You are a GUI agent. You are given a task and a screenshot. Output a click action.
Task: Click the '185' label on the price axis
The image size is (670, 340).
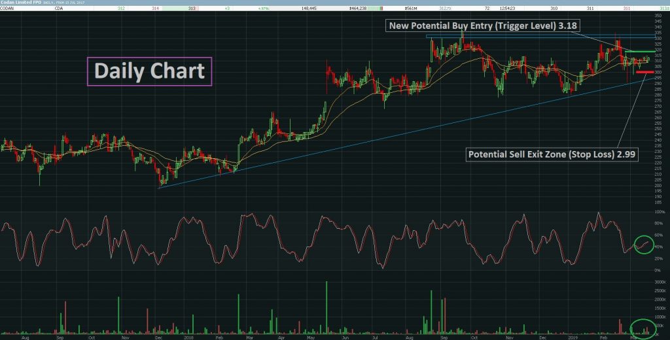click(658, 202)
